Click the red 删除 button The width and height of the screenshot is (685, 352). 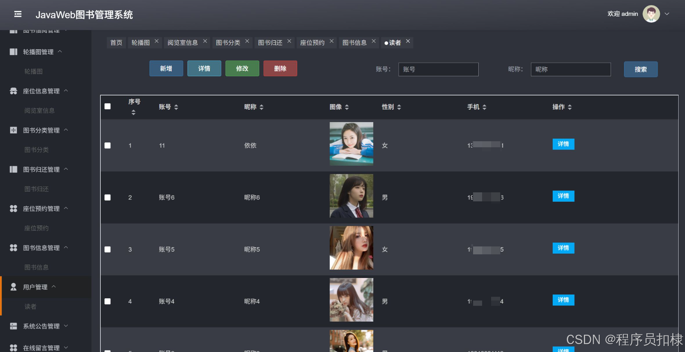click(280, 68)
